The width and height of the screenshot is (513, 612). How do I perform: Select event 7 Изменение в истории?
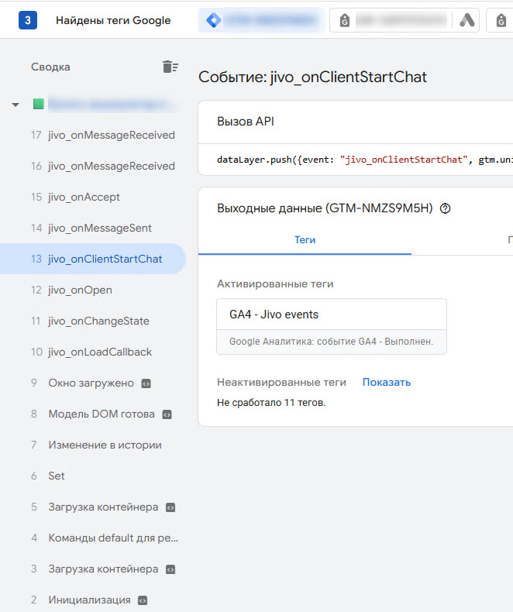[x=93, y=445]
